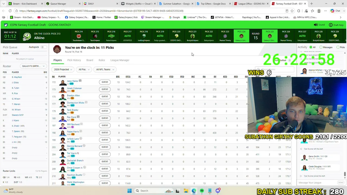Open B. Mayfield in roster list
The width and height of the screenshot is (347, 195).
17,77
